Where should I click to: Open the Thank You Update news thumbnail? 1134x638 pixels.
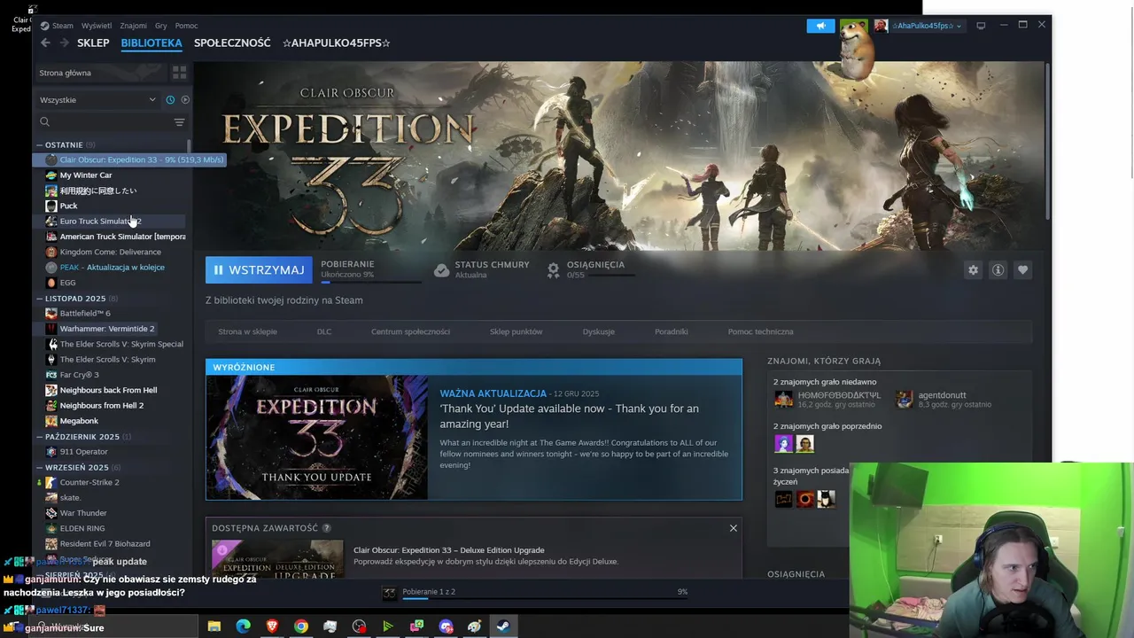tap(316, 437)
